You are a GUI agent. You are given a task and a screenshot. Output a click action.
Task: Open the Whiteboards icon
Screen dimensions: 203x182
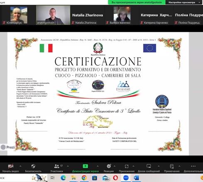pos(149,166)
